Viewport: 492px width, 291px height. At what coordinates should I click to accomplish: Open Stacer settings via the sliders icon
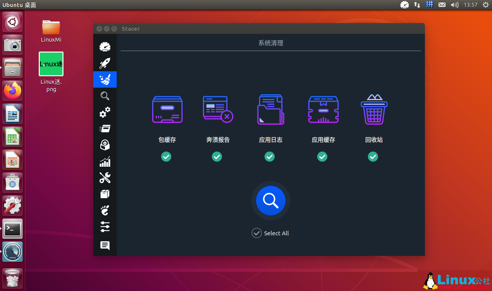coord(105,227)
